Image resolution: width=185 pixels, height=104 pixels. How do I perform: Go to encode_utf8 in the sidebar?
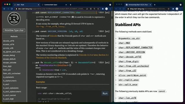coord(8,48)
